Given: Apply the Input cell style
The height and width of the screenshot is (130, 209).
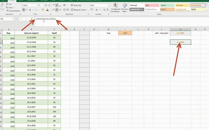Looking at the screenshot, I should [x=167, y=9].
